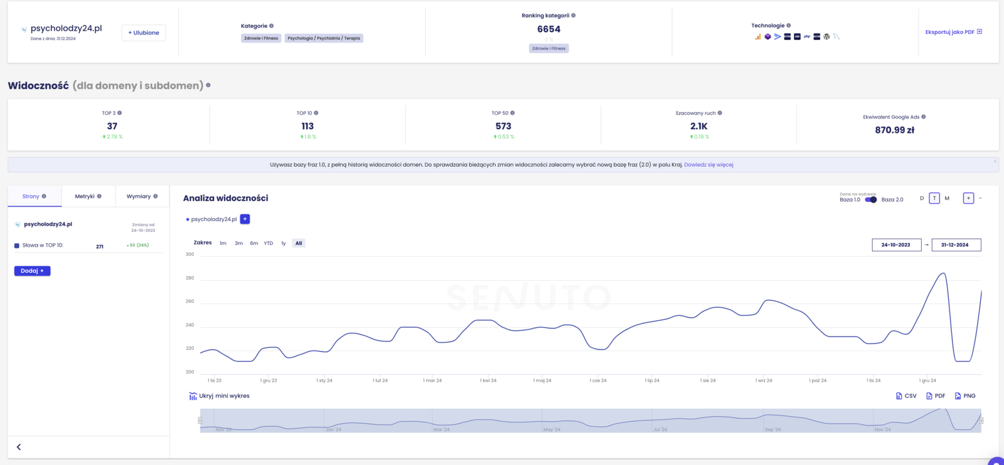Click psycholodzy24.pl favicon in header
This screenshot has height=465, width=1004.
(24, 29)
